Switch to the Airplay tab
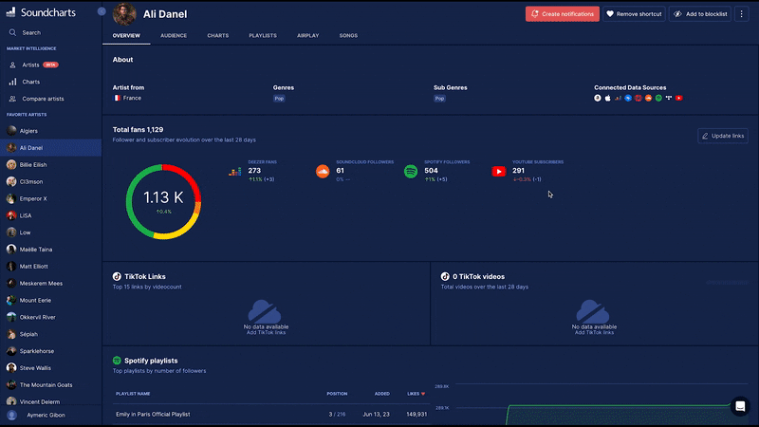Screen dimensions: 759x427 (x=307, y=35)
